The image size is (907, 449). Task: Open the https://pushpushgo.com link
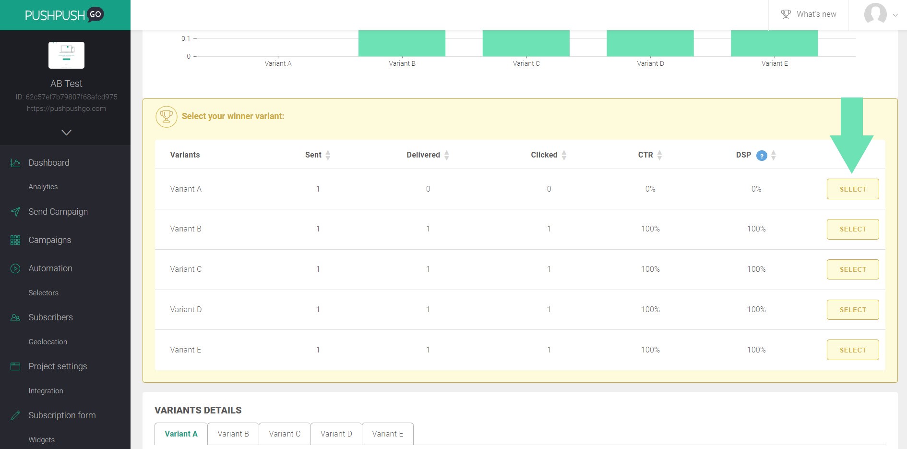coord(66,109)
